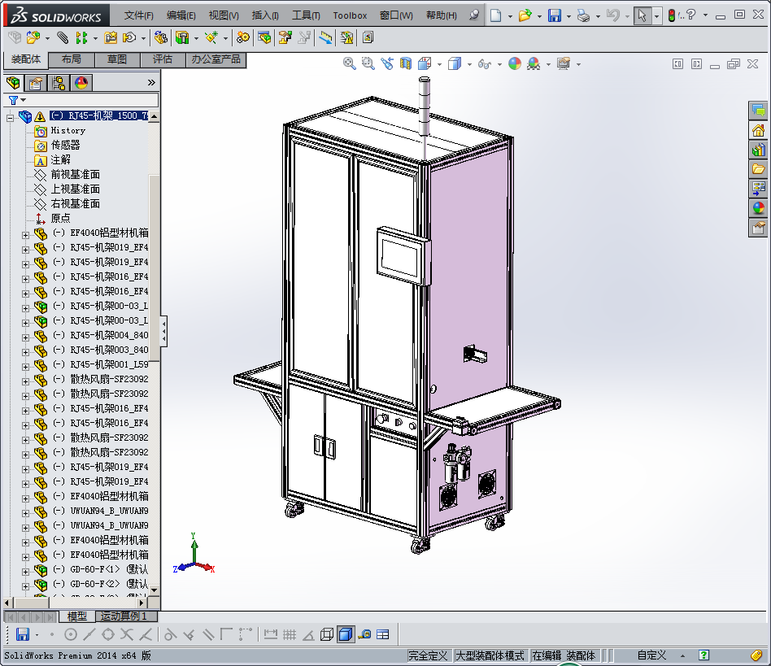Open the Display Style dropdown arrow
This screenshot has height=666, width=771.
(469, 64)
